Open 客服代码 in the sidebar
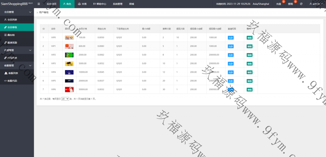326x157 pixels. [12, 81]
